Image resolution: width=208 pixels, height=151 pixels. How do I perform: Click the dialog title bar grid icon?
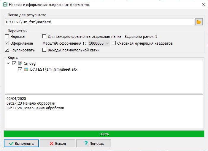[5, 5]
